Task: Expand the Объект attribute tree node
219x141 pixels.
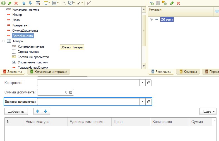Action: pyautogui.click(x=151, y=19)
